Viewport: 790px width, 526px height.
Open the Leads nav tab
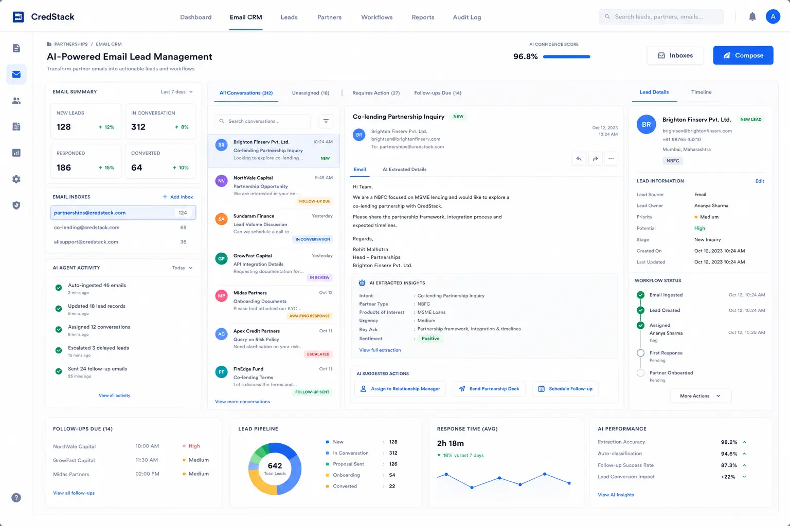click(x=289, y=17)
